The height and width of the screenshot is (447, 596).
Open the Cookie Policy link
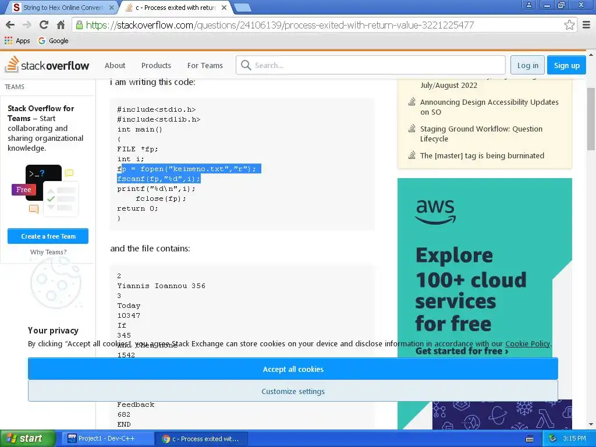[x=527, y=343]
